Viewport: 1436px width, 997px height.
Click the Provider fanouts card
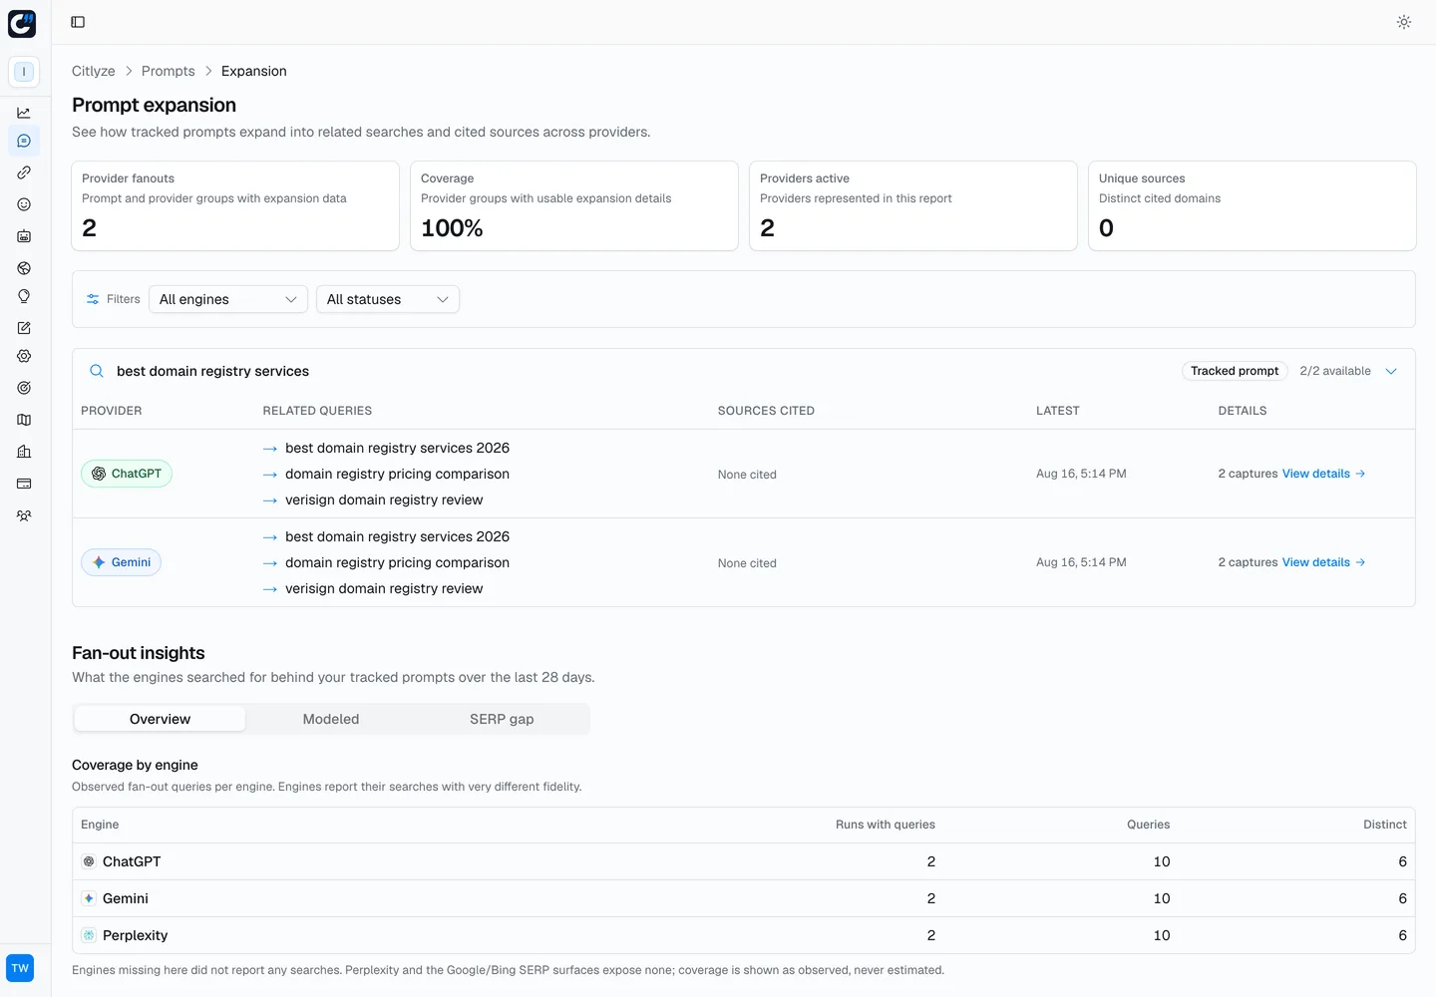click(235, 206)
